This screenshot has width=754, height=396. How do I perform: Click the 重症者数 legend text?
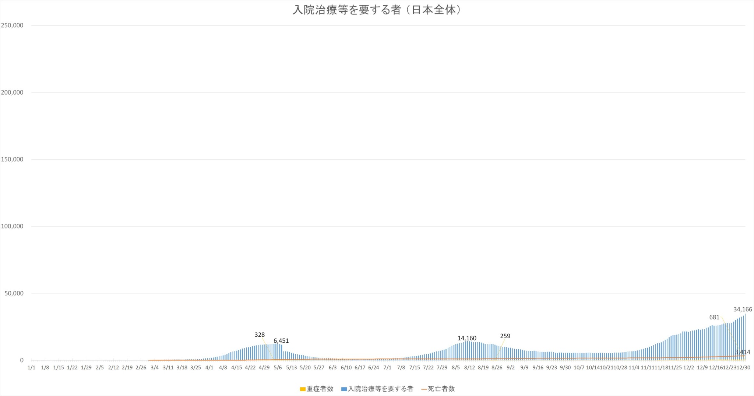pyautogui.click(x=320, y=389)
